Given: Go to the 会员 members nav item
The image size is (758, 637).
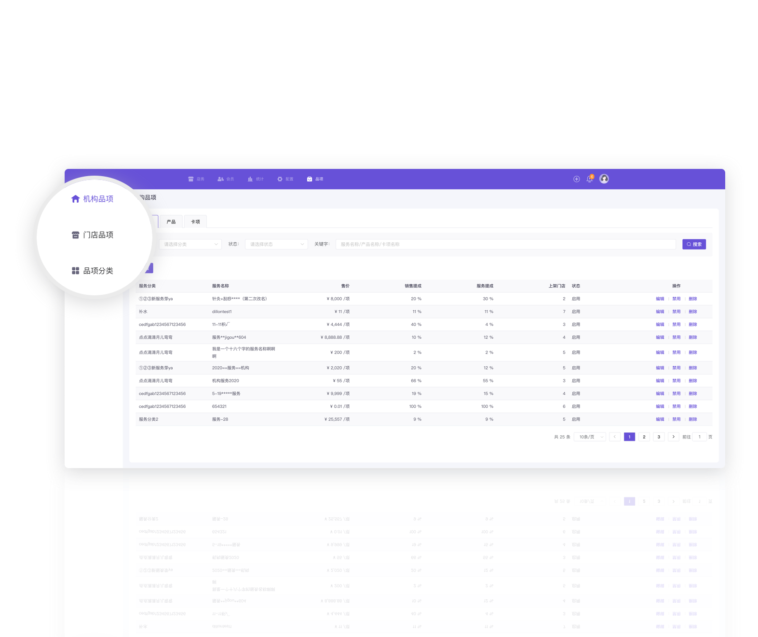Looking at the screenshot, I should click(226, 179).
